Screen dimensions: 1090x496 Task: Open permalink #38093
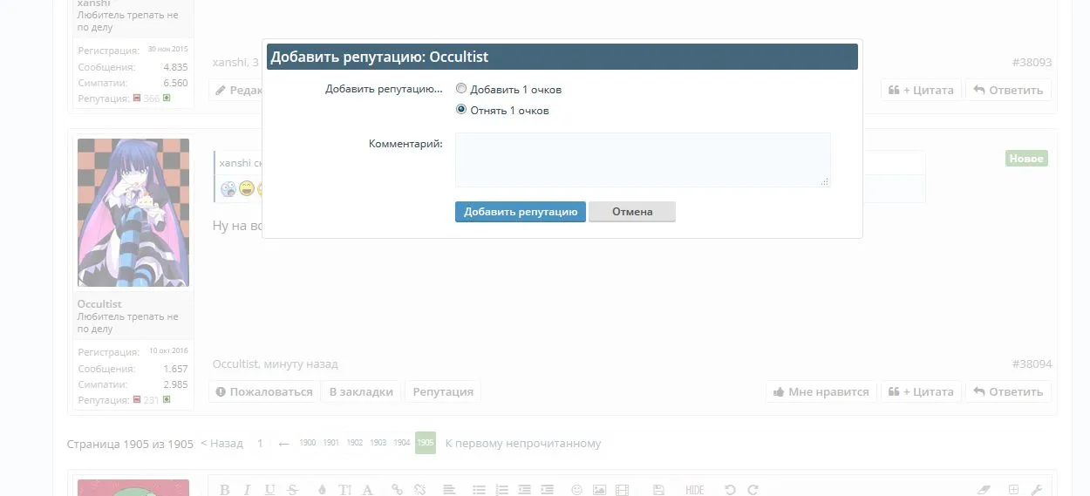1032,63
